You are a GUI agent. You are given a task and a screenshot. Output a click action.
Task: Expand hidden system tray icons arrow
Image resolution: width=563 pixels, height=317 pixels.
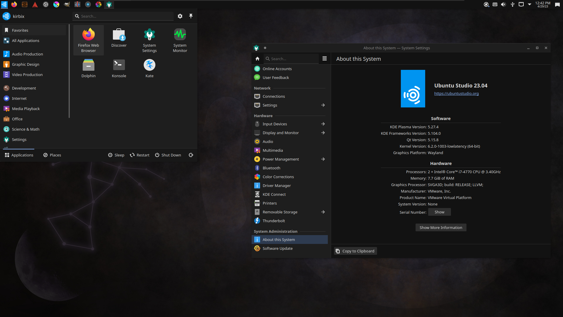click(x=530, y=4)
